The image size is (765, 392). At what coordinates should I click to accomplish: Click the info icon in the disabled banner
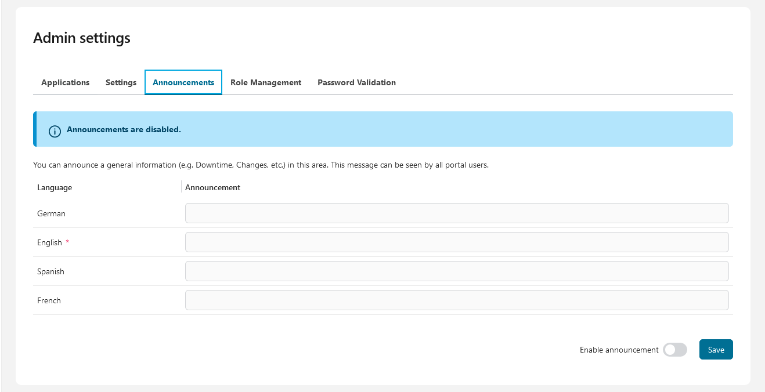pyautogui.click(x=55, y=132)
